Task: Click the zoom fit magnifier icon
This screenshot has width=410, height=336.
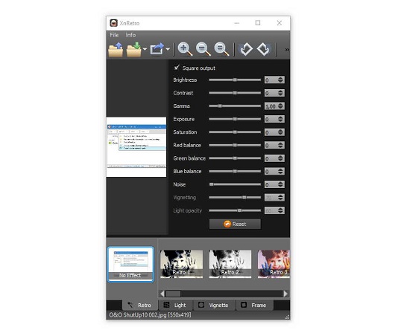Action: (x=221, y=49)
